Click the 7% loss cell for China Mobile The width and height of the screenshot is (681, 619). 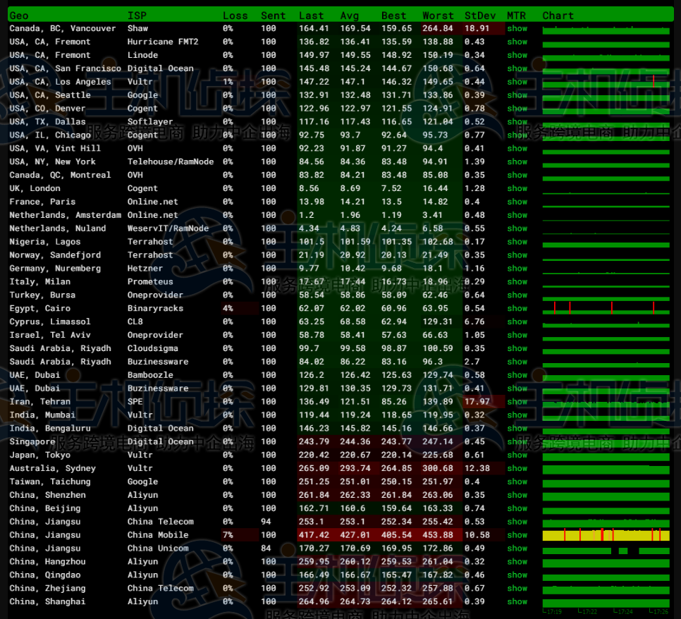[228, 535]
